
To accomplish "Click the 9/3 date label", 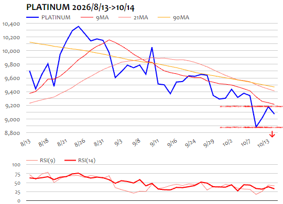I will pyautogui.click(x=118, y=143).
